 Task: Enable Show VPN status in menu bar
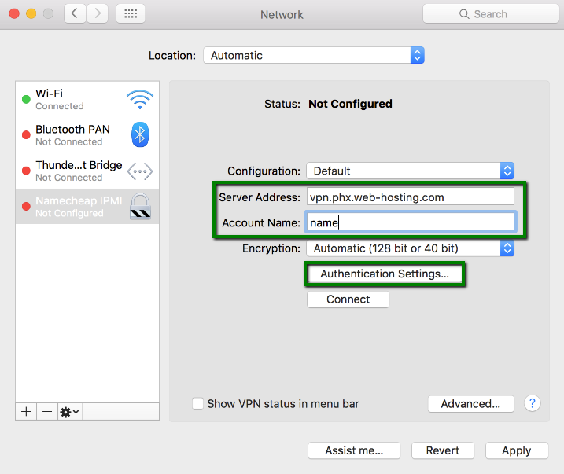pyautogui.click(x=198, y=404)
